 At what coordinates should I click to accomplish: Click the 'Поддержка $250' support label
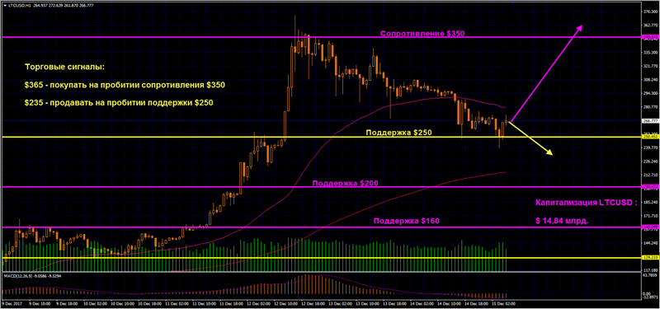pos(398,133)
